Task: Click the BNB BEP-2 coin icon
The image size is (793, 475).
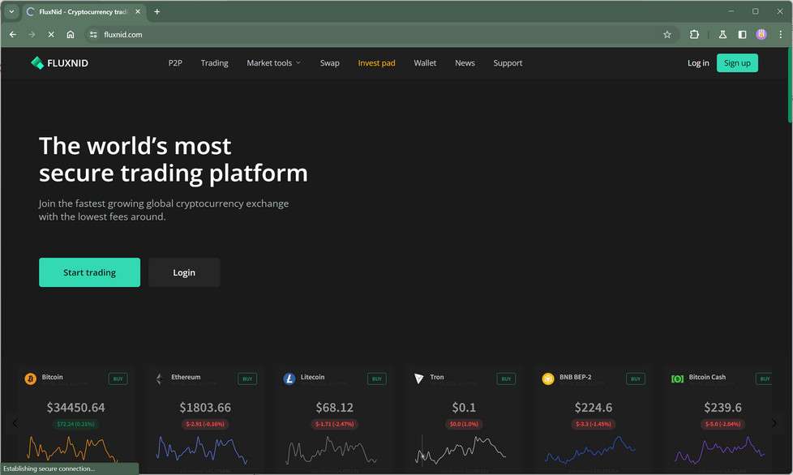Action: [548, 379]
